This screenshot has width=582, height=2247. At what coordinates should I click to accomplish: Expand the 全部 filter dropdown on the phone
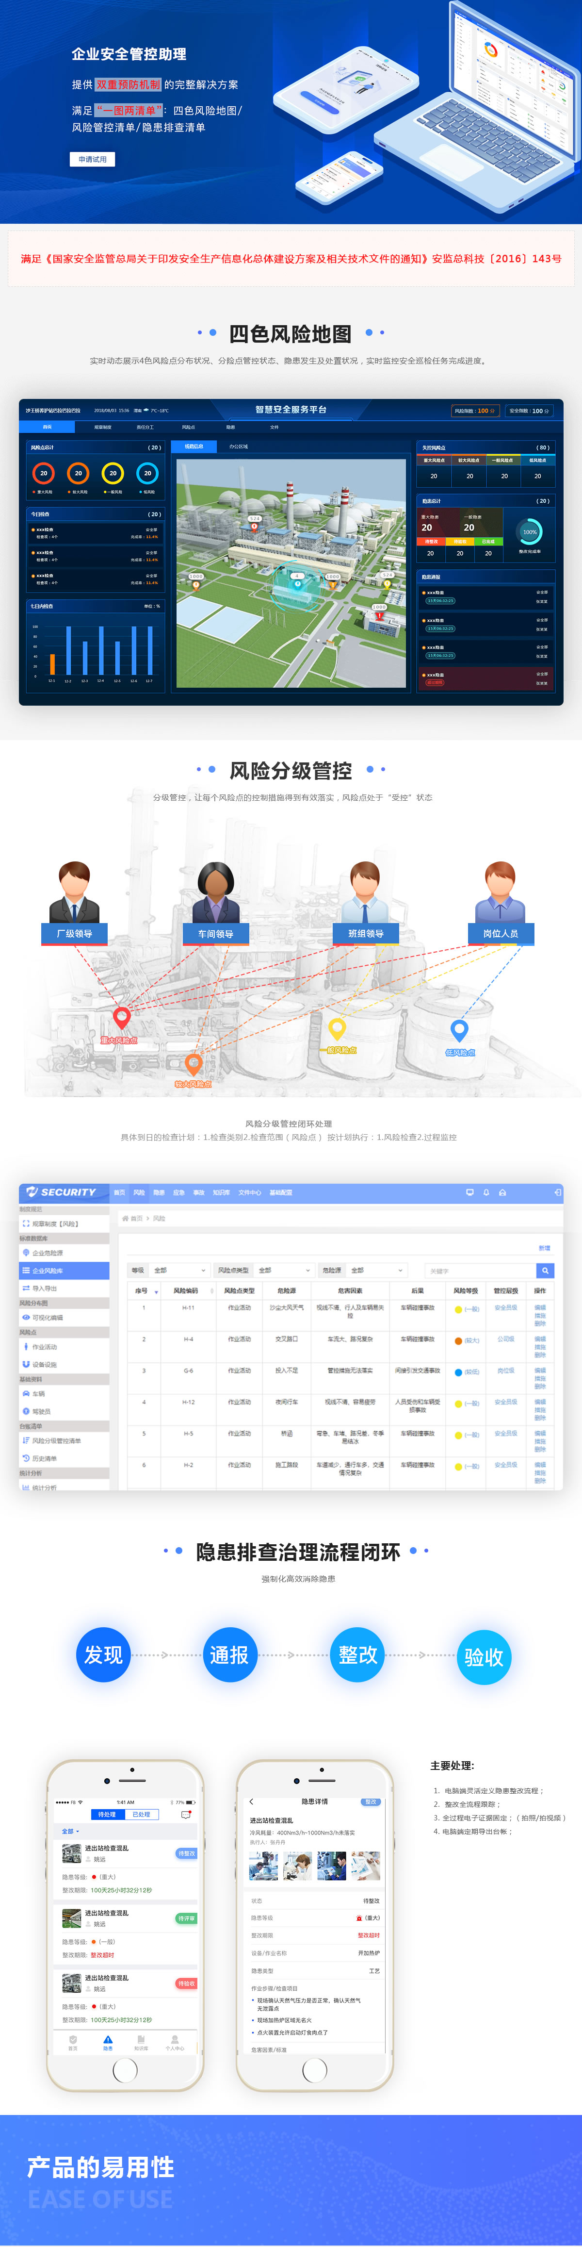(x=71, y=1831)
